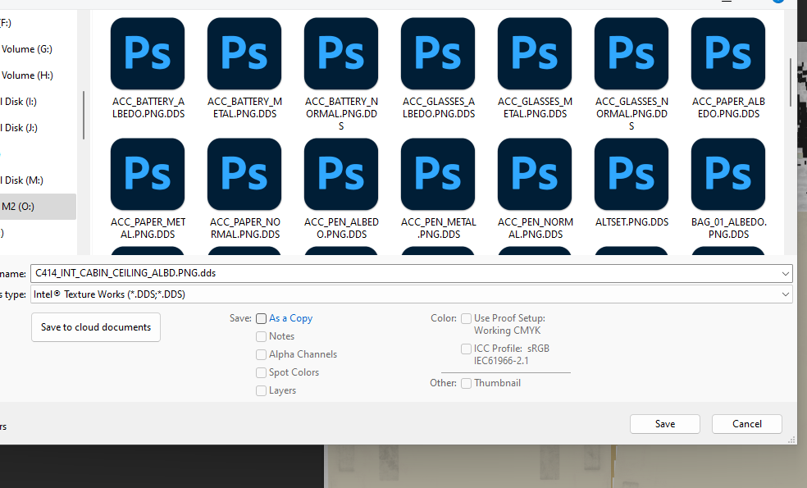Select ACC_GLASSES_ALBEDO.PNG.DDS file icon
Screen dimensions: 807x488
(x=438, y=53)
